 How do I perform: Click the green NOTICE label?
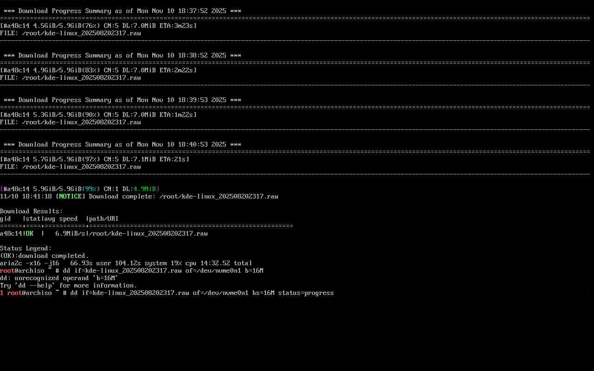[71, 197]
